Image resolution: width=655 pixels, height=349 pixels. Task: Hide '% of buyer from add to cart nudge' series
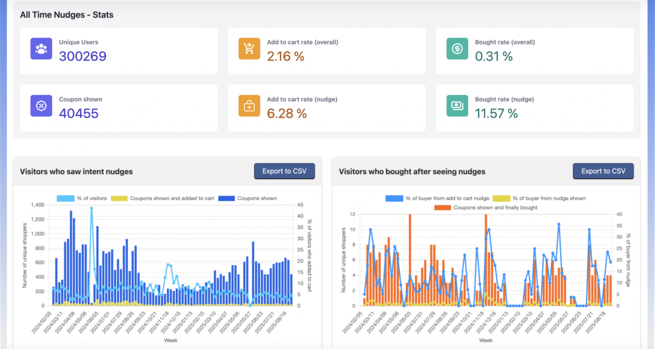[x=437, y=198]
